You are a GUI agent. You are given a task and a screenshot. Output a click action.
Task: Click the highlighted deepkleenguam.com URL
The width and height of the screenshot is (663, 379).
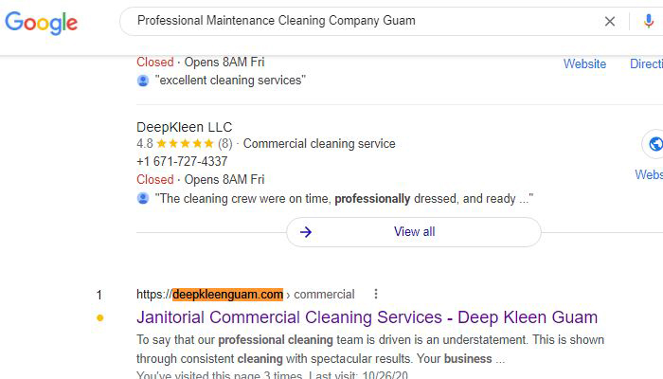[x=227, y=295]
